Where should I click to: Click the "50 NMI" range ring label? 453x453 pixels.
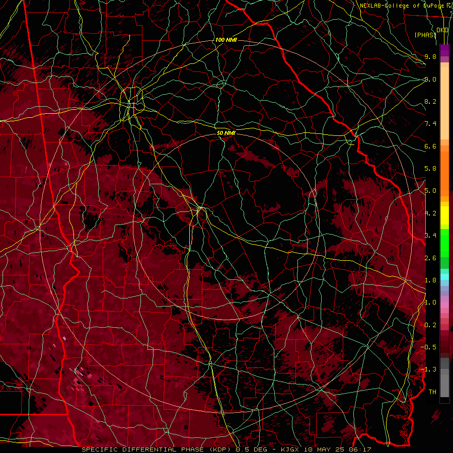point(226,133)
